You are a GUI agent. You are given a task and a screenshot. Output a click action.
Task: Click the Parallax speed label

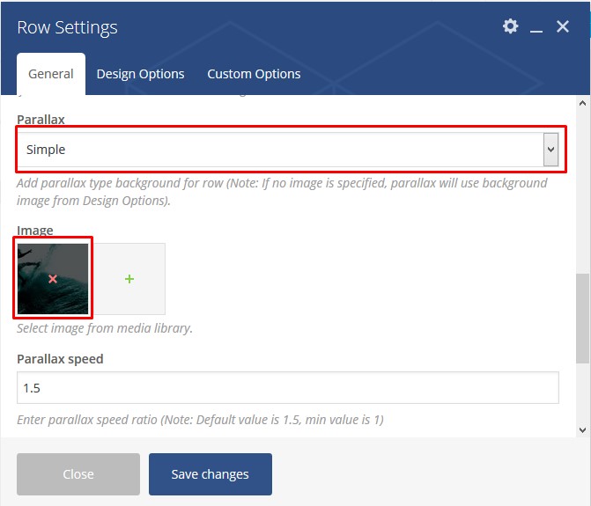[x=60, y=359]
